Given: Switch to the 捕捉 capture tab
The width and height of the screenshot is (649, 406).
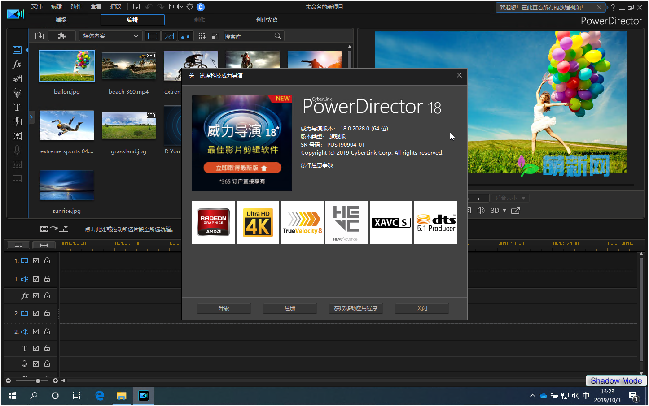Looking at the screenshot, I should tap(61, 20).
